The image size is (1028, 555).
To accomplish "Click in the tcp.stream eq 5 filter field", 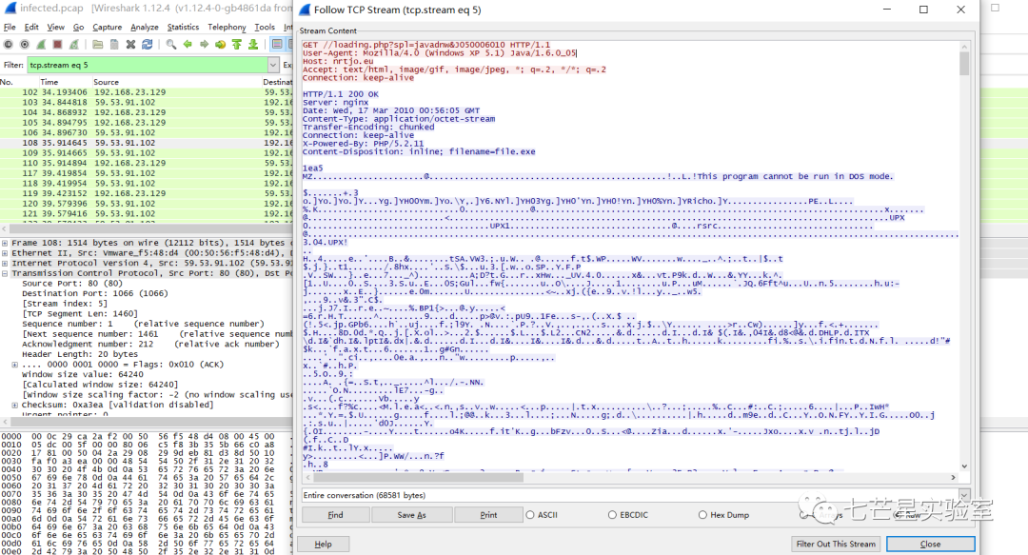I will (148, 65).
